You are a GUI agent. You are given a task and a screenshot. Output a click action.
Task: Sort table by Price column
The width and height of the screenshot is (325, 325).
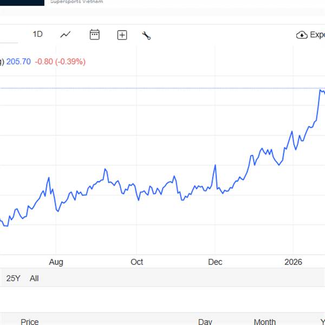click(x=30, y=322)
